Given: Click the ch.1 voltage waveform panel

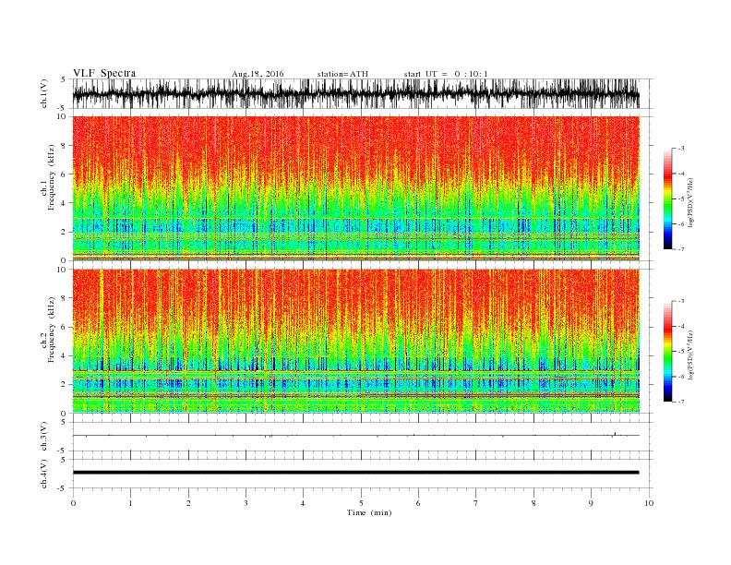Looking at the screenshot, I should pos(362,93).
